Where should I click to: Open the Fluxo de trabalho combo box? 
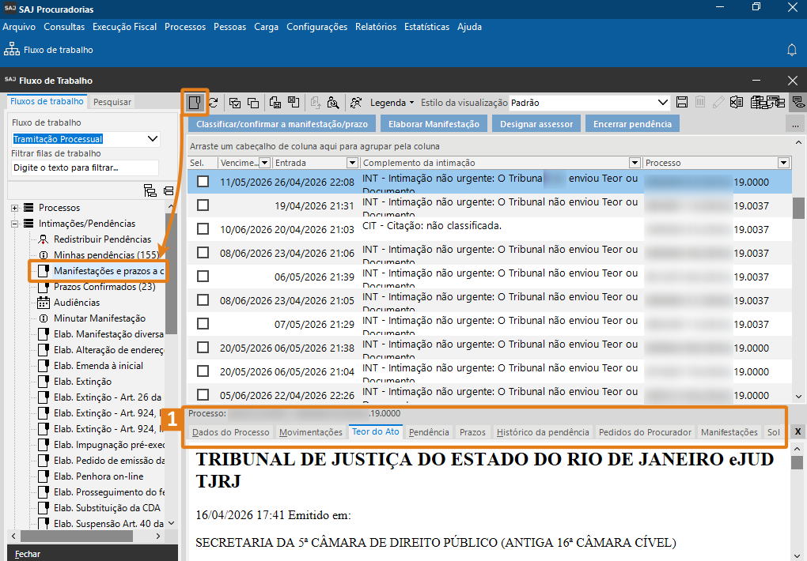point(85,139)
